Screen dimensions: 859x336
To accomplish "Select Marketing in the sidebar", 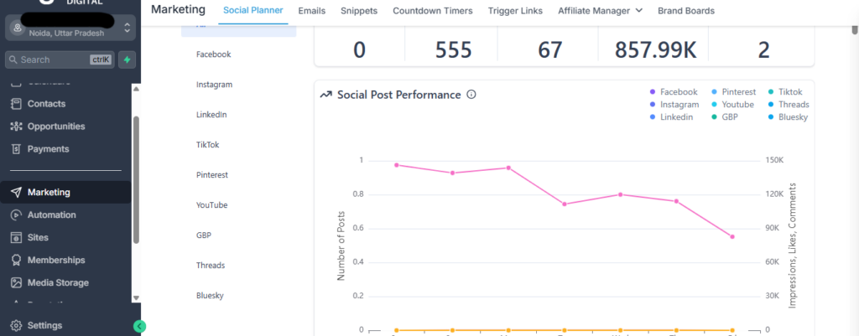I will 65,193.
